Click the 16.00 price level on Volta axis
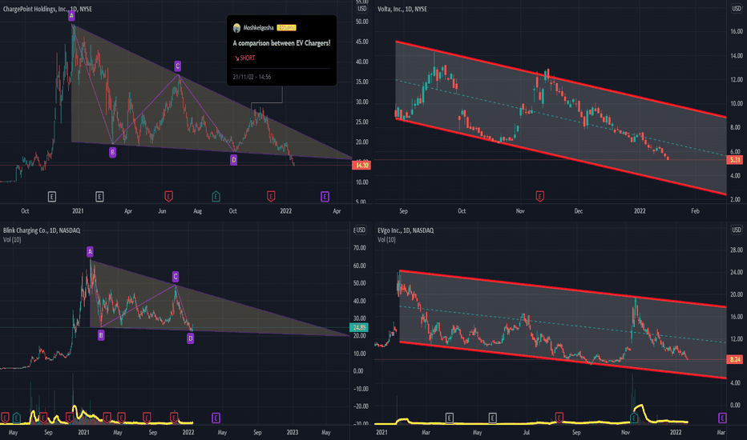The image size is (747, 440). pos(737,31)
